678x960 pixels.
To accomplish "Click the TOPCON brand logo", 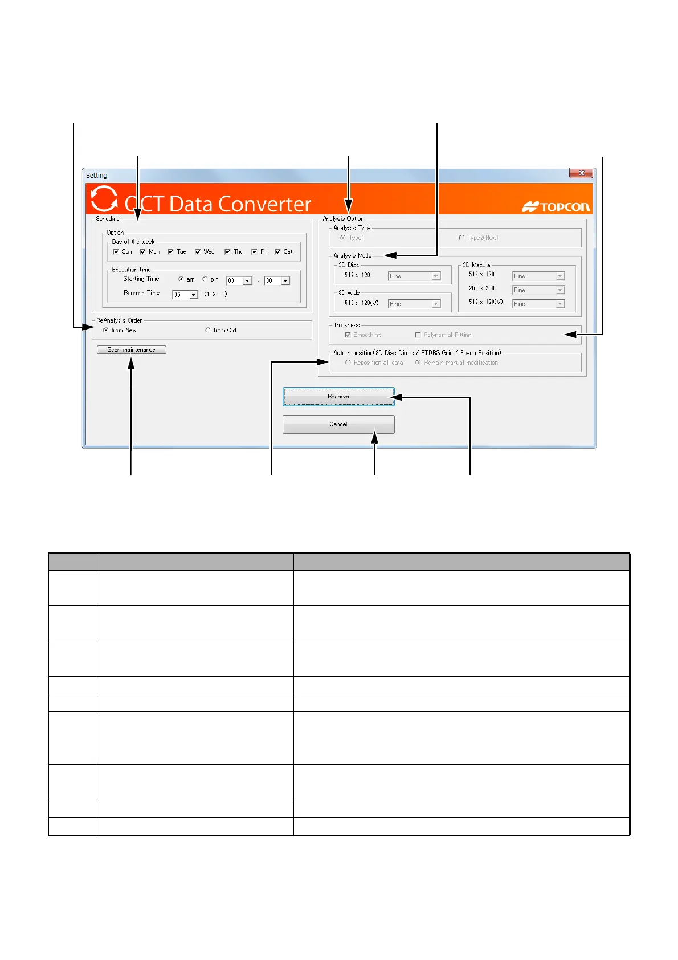I will click(556, 207).
